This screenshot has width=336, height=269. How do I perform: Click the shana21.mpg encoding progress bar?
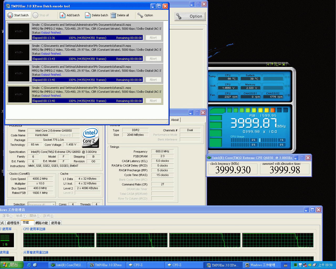pos(87,101)
